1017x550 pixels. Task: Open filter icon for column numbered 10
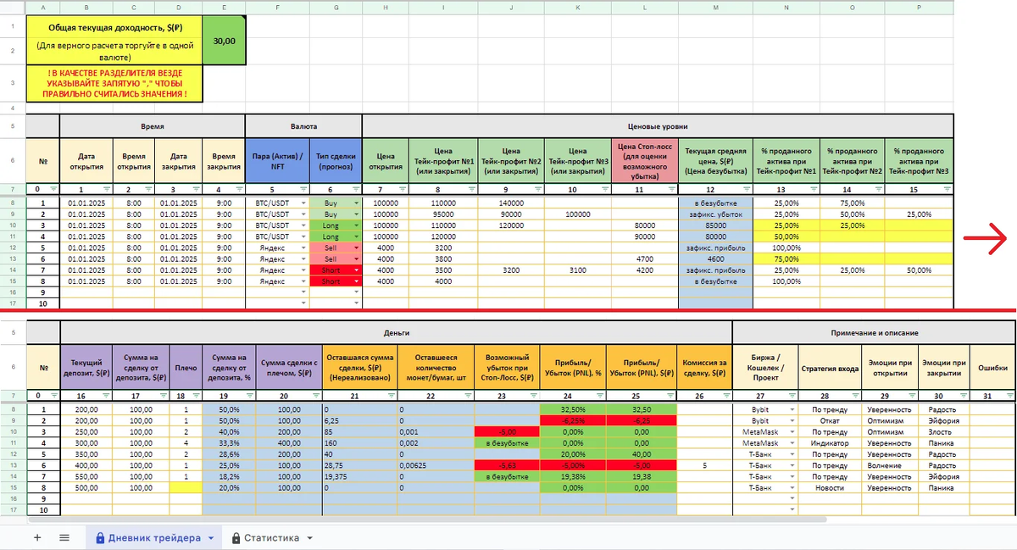point(604,189)
